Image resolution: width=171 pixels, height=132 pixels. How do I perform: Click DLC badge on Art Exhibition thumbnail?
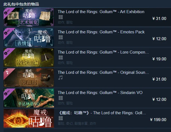coord(8,12)
